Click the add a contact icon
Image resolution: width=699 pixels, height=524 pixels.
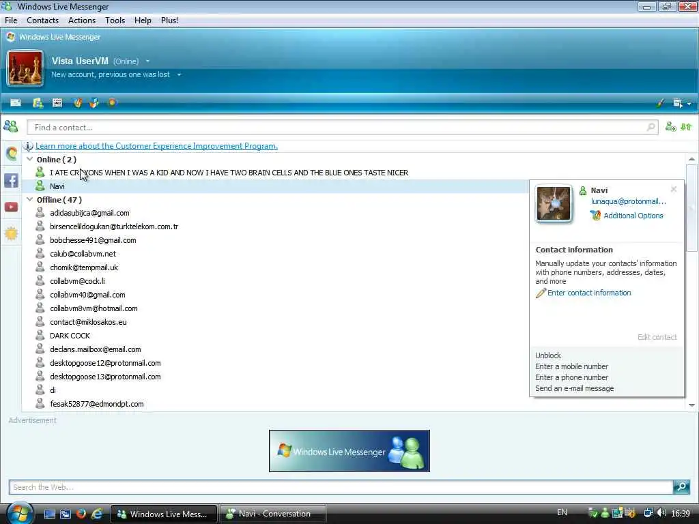click(x=670, y=127)
